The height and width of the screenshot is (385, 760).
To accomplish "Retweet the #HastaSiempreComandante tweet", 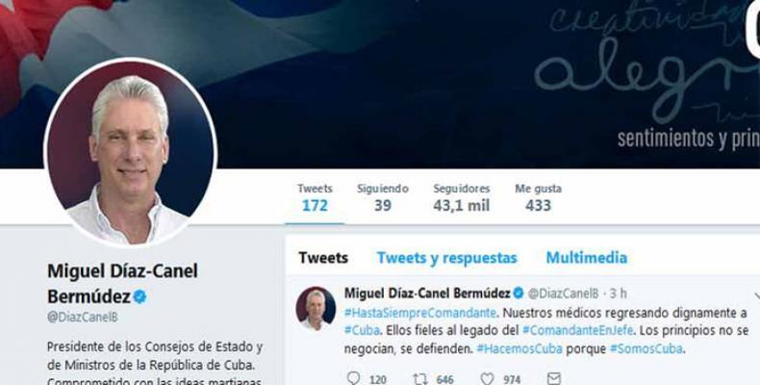I will [x=419, y=378].
